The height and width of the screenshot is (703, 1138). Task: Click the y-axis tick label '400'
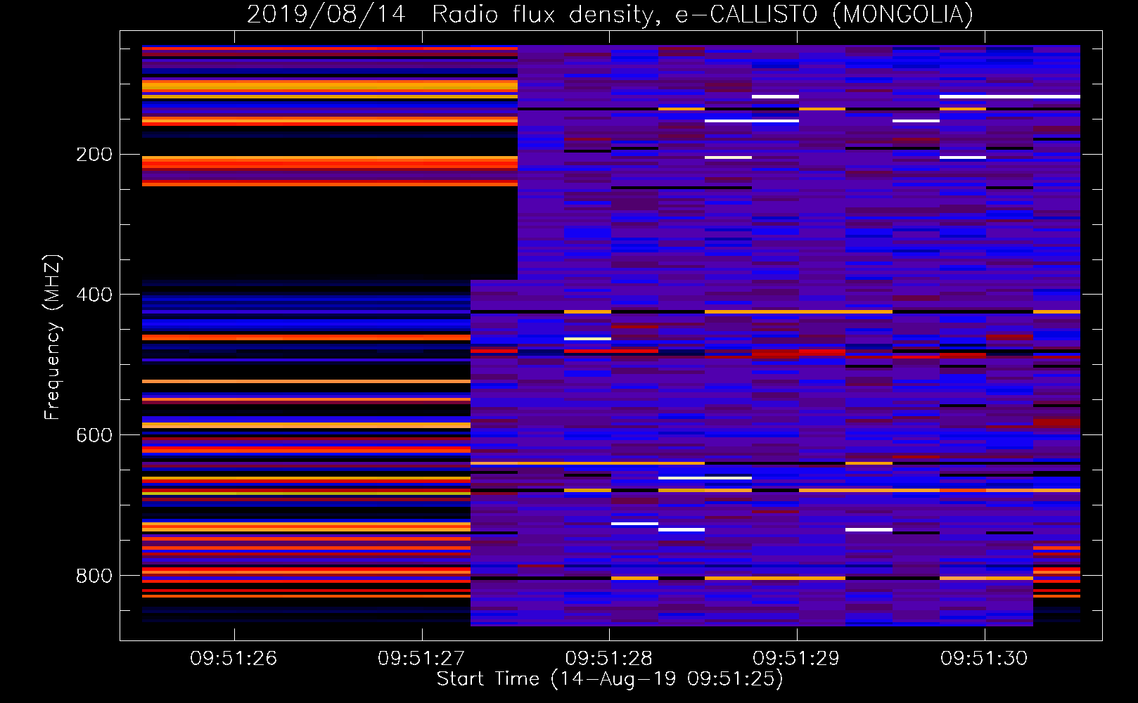point(94,295)
